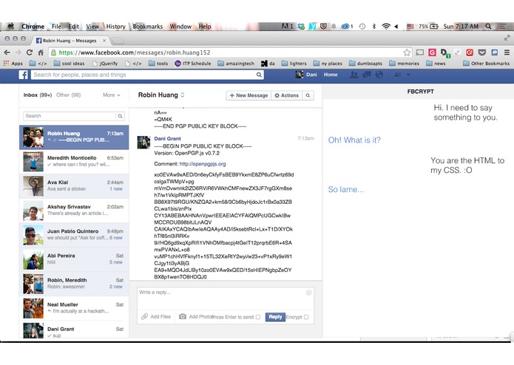Screen dimensions: 514x365
Task: Open Ava Kiai conversation
Action: [74, 186]
